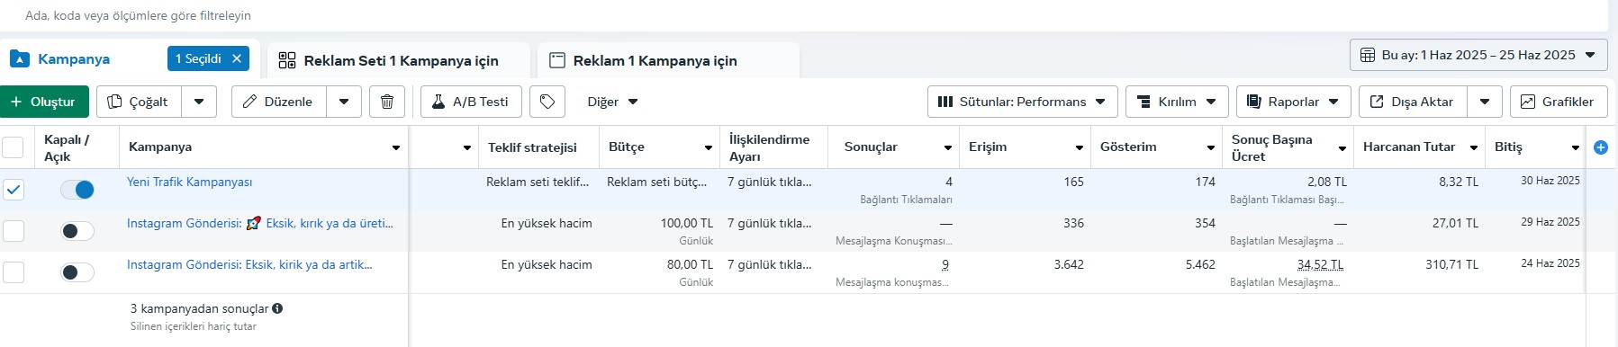The width and height of the screenshot is (1618, 347).
Task: Open the Diğer menu
Action: (x=612, y=102)
